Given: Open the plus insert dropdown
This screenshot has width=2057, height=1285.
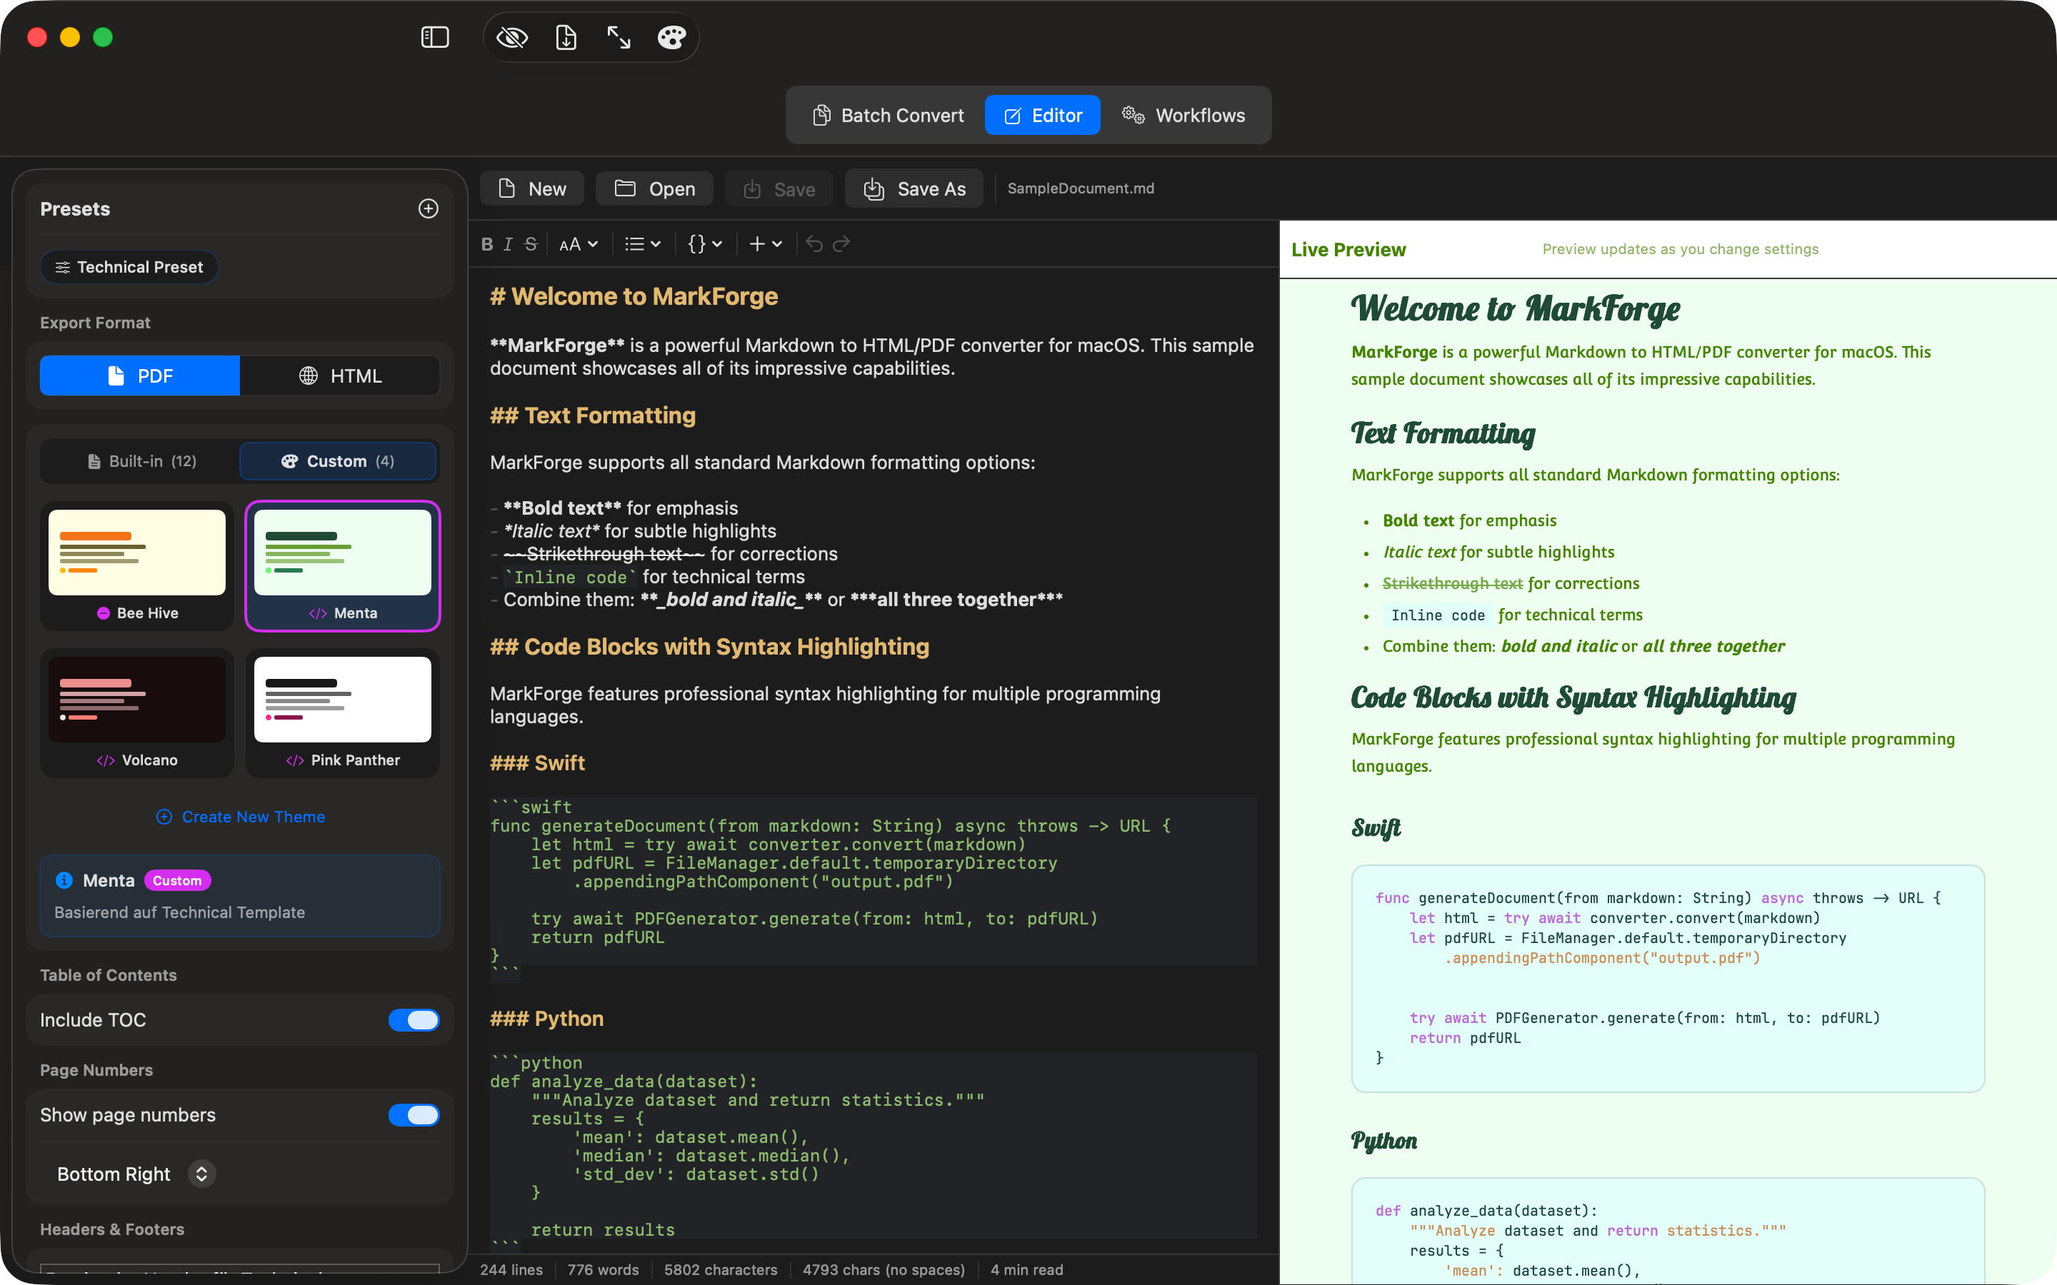Looking at the screenshot, I should click(x=765, y=244).
